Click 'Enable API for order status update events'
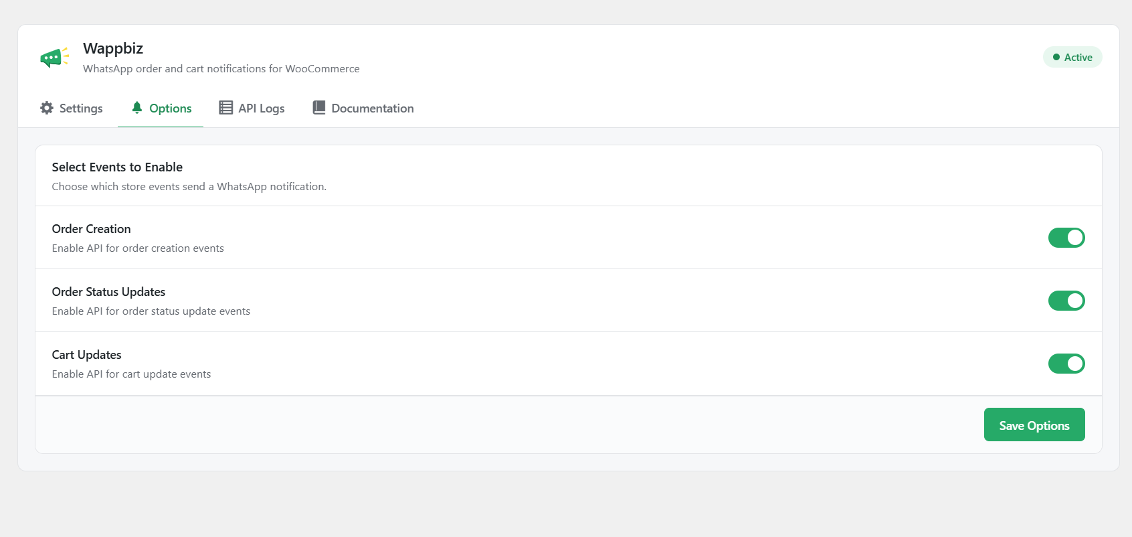Image resolution: width=1132 pixels, height=537 pixels. (x=151, y=311)
